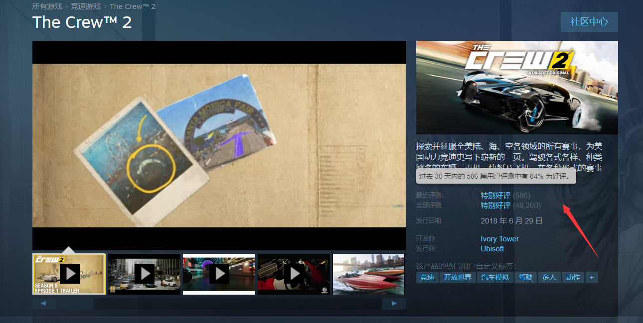
Task: Select the 开放世界 tag
Action: 458,277
